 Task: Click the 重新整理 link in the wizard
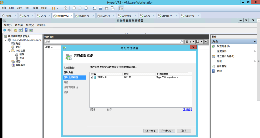pyautogui.click(x=187, y=109)
